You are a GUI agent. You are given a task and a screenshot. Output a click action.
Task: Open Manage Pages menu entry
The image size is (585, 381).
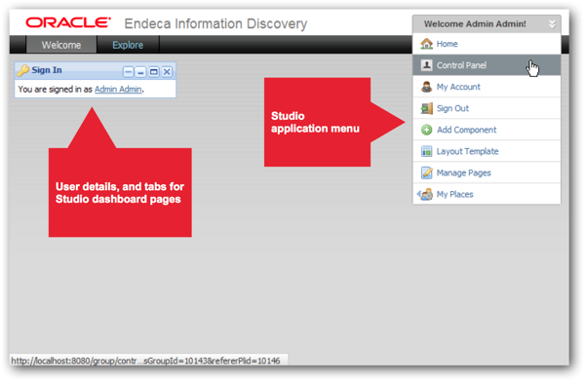click(487, 172)
